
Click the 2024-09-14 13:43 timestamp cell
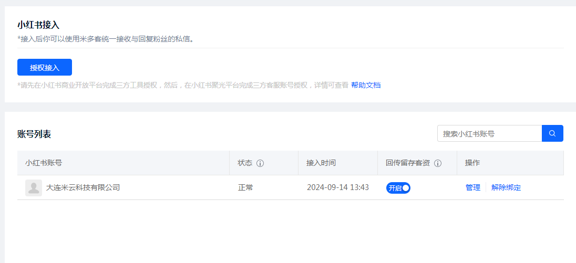pyautogui.click(x=338, y=187)
